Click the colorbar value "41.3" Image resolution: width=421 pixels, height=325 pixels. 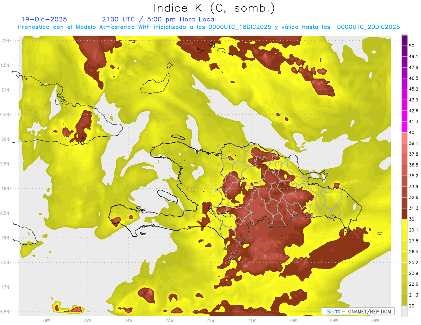tap(413, 122)
